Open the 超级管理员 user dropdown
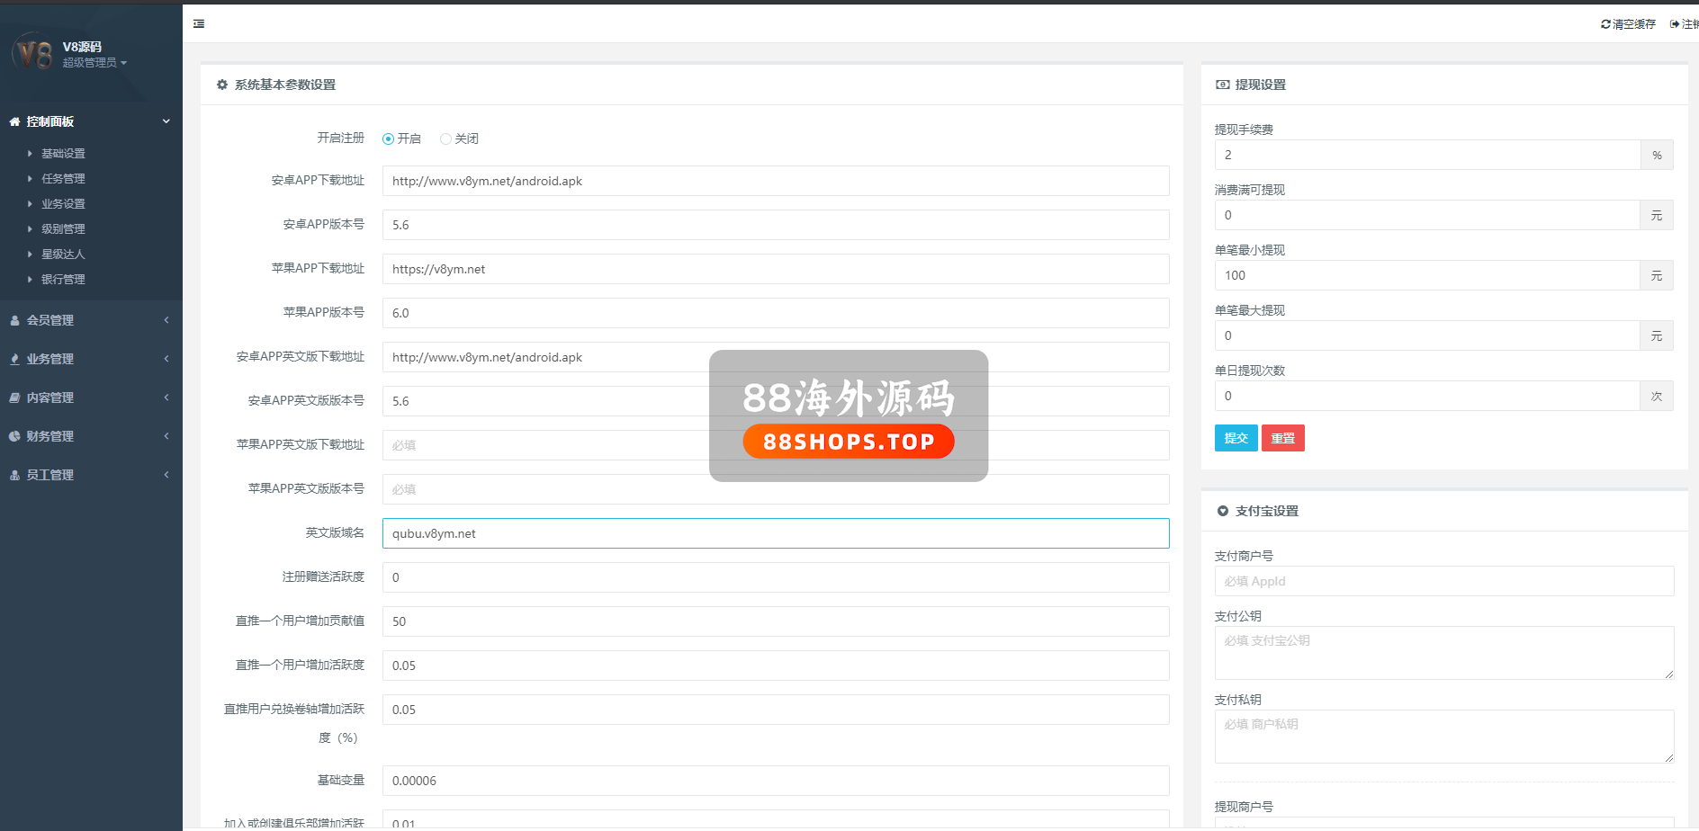Screen dimensions: 1699x831 tap(94, 63)
